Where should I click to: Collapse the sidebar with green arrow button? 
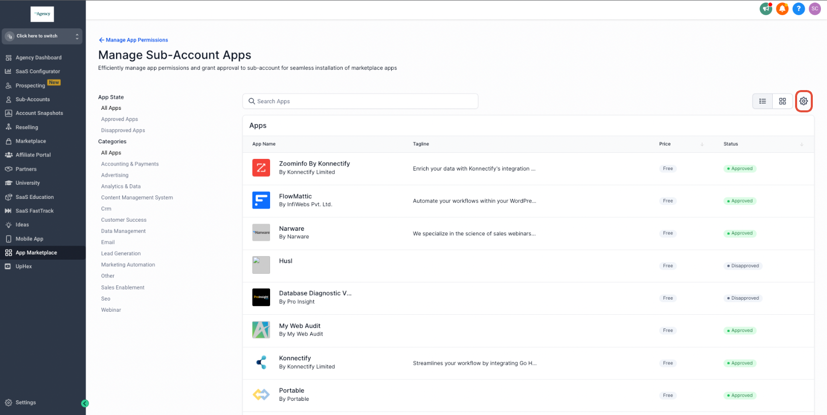tap(85, 403)
